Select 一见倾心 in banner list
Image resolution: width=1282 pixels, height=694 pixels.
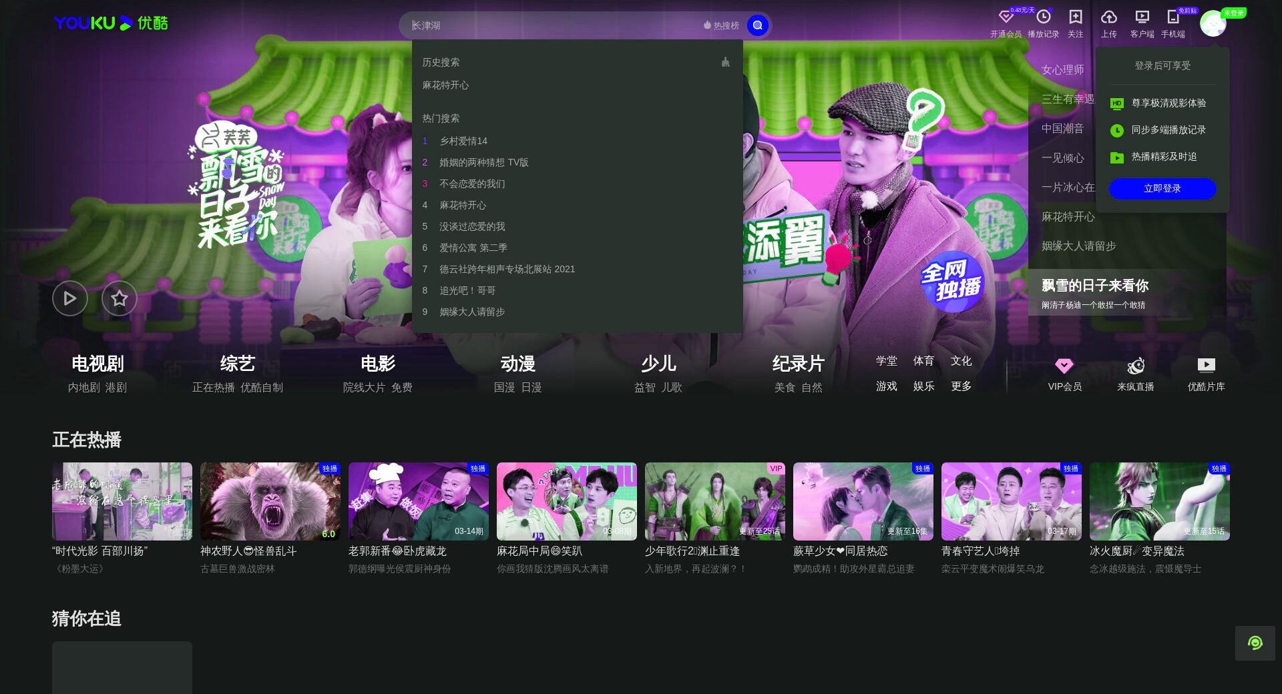(x=1063, y=158)
